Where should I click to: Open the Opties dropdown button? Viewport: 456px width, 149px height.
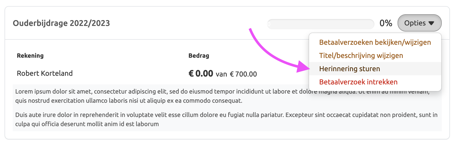point(419,23)
